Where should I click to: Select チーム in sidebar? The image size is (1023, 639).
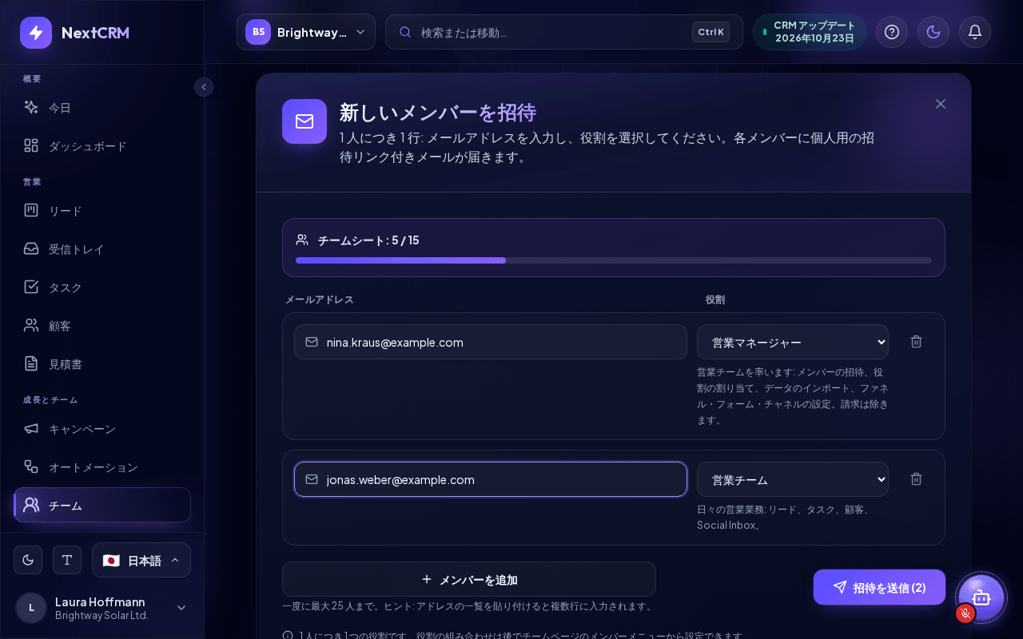102,506
